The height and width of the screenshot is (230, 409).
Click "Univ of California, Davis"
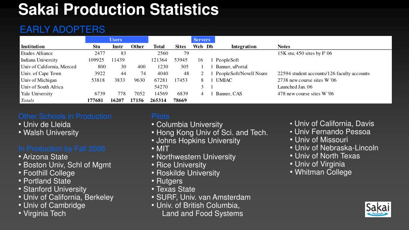pyautogui.click(x=332, y=124)
